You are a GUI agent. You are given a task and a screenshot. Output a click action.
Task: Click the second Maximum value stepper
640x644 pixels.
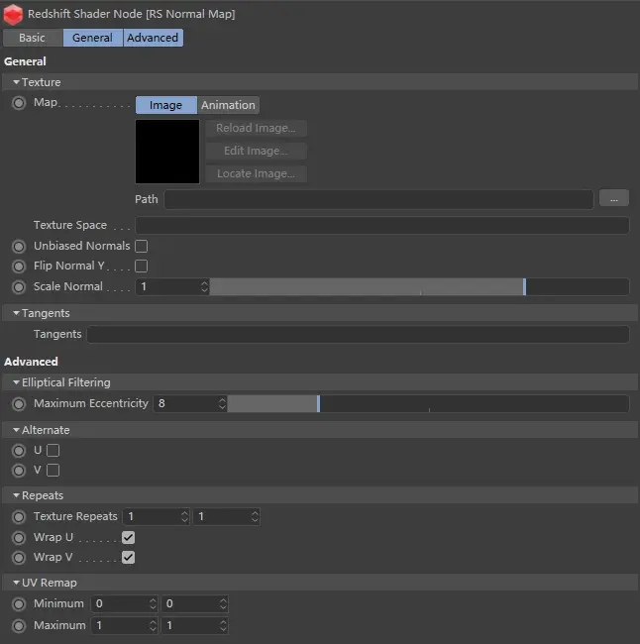click(223, 625)
